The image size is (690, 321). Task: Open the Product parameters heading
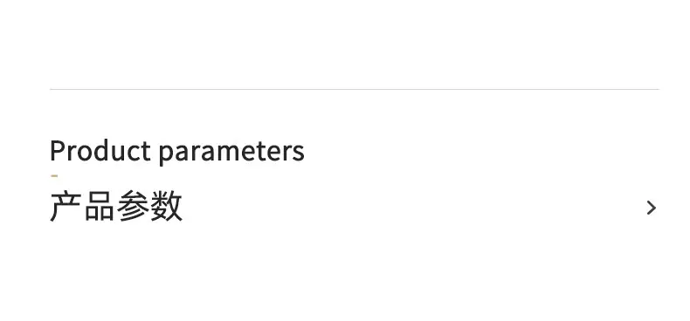(x=177, y=151)
